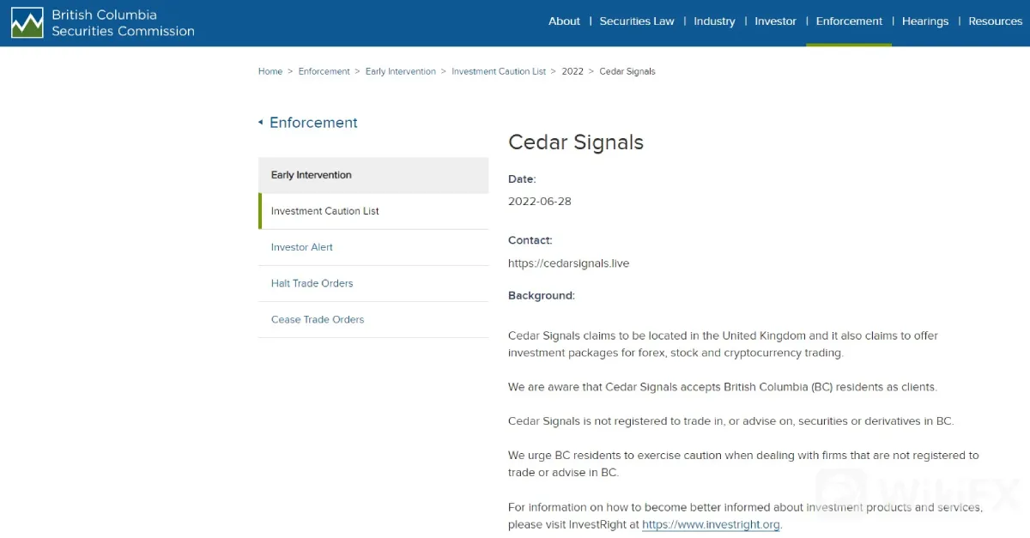Open Cease Trade Orders sidebar link
The image size is (1030, 538).
point(373,319)
